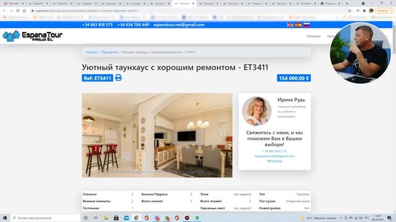Open notification center on taskbar
Image resolution: width=396 pixels, height=222 pixels.
click(389, 218)
